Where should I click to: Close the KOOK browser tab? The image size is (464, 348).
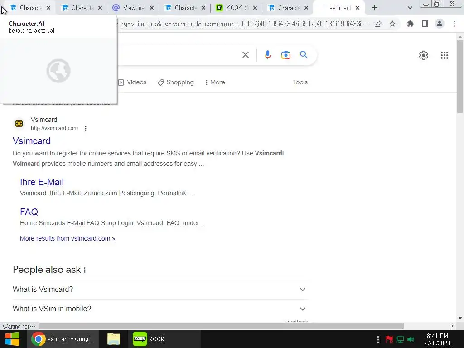pyautogui.click(x=255, y=8)
